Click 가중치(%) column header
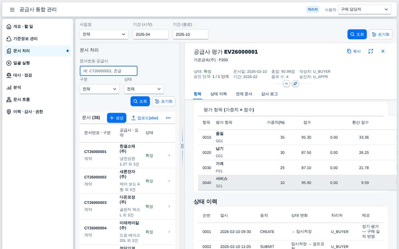This screenshot has width=399, height=249. coord(275,122)
